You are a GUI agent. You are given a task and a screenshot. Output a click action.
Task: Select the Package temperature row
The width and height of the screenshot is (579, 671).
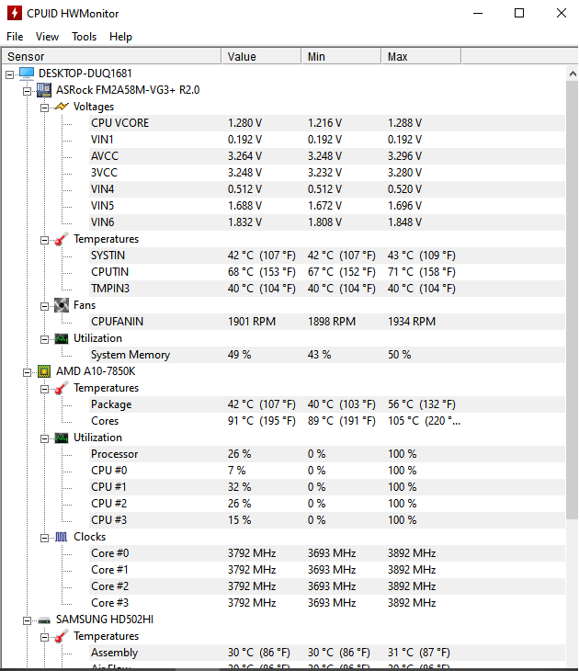point(327,404)
